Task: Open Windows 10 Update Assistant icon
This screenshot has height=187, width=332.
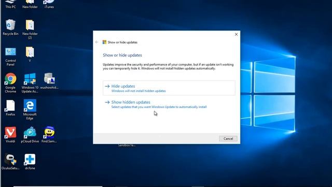Action: pos(30,83)
